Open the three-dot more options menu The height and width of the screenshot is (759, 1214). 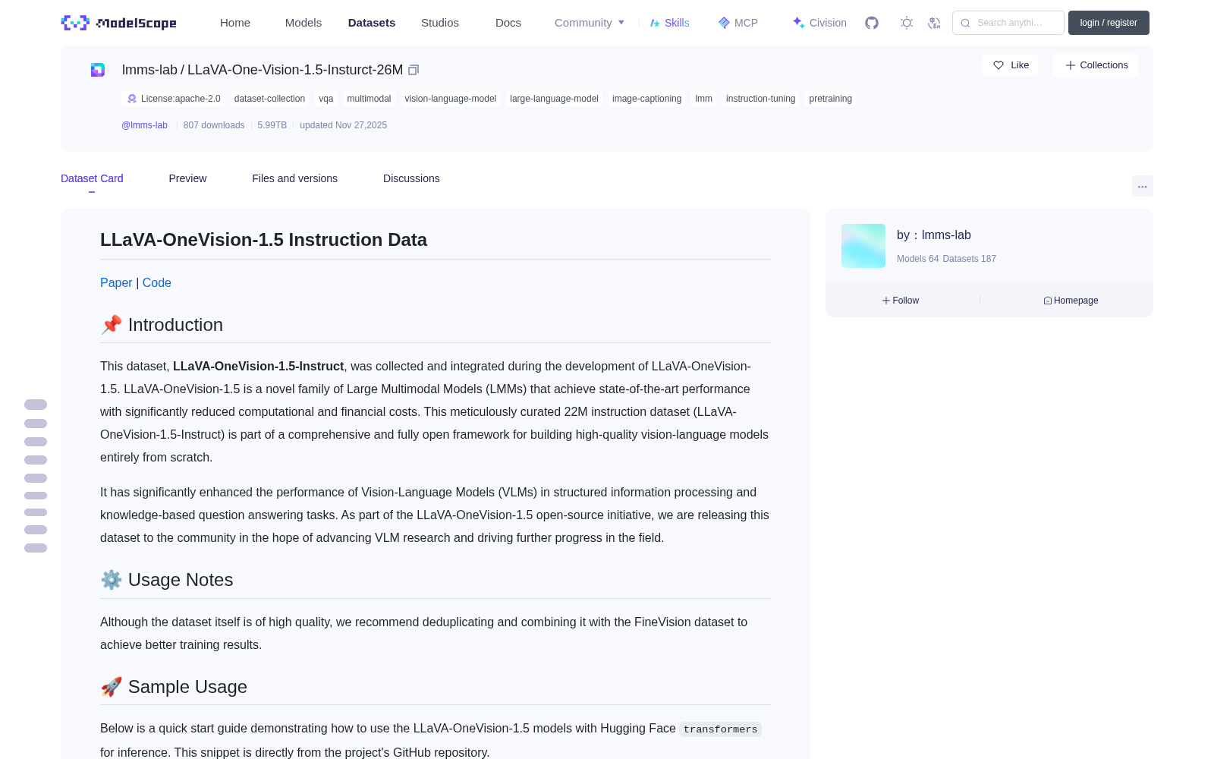click(1143, 187)
